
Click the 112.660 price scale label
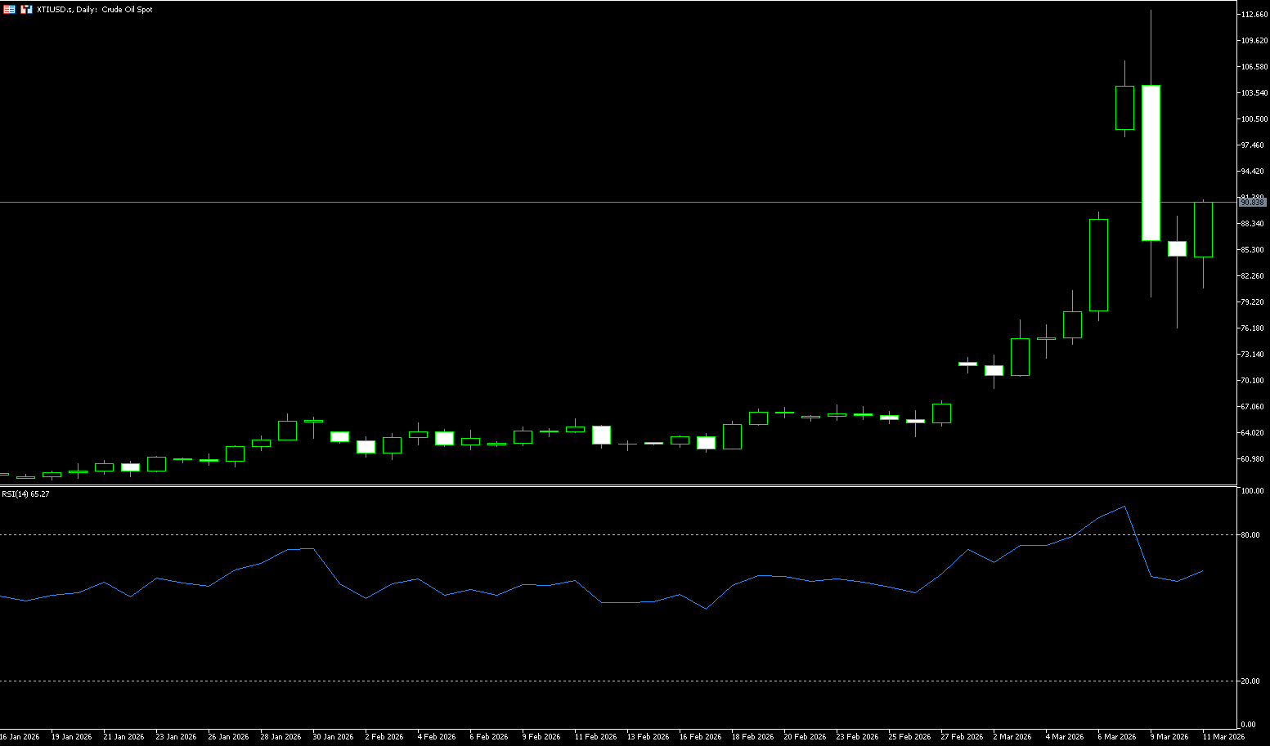coord(1254,15)
